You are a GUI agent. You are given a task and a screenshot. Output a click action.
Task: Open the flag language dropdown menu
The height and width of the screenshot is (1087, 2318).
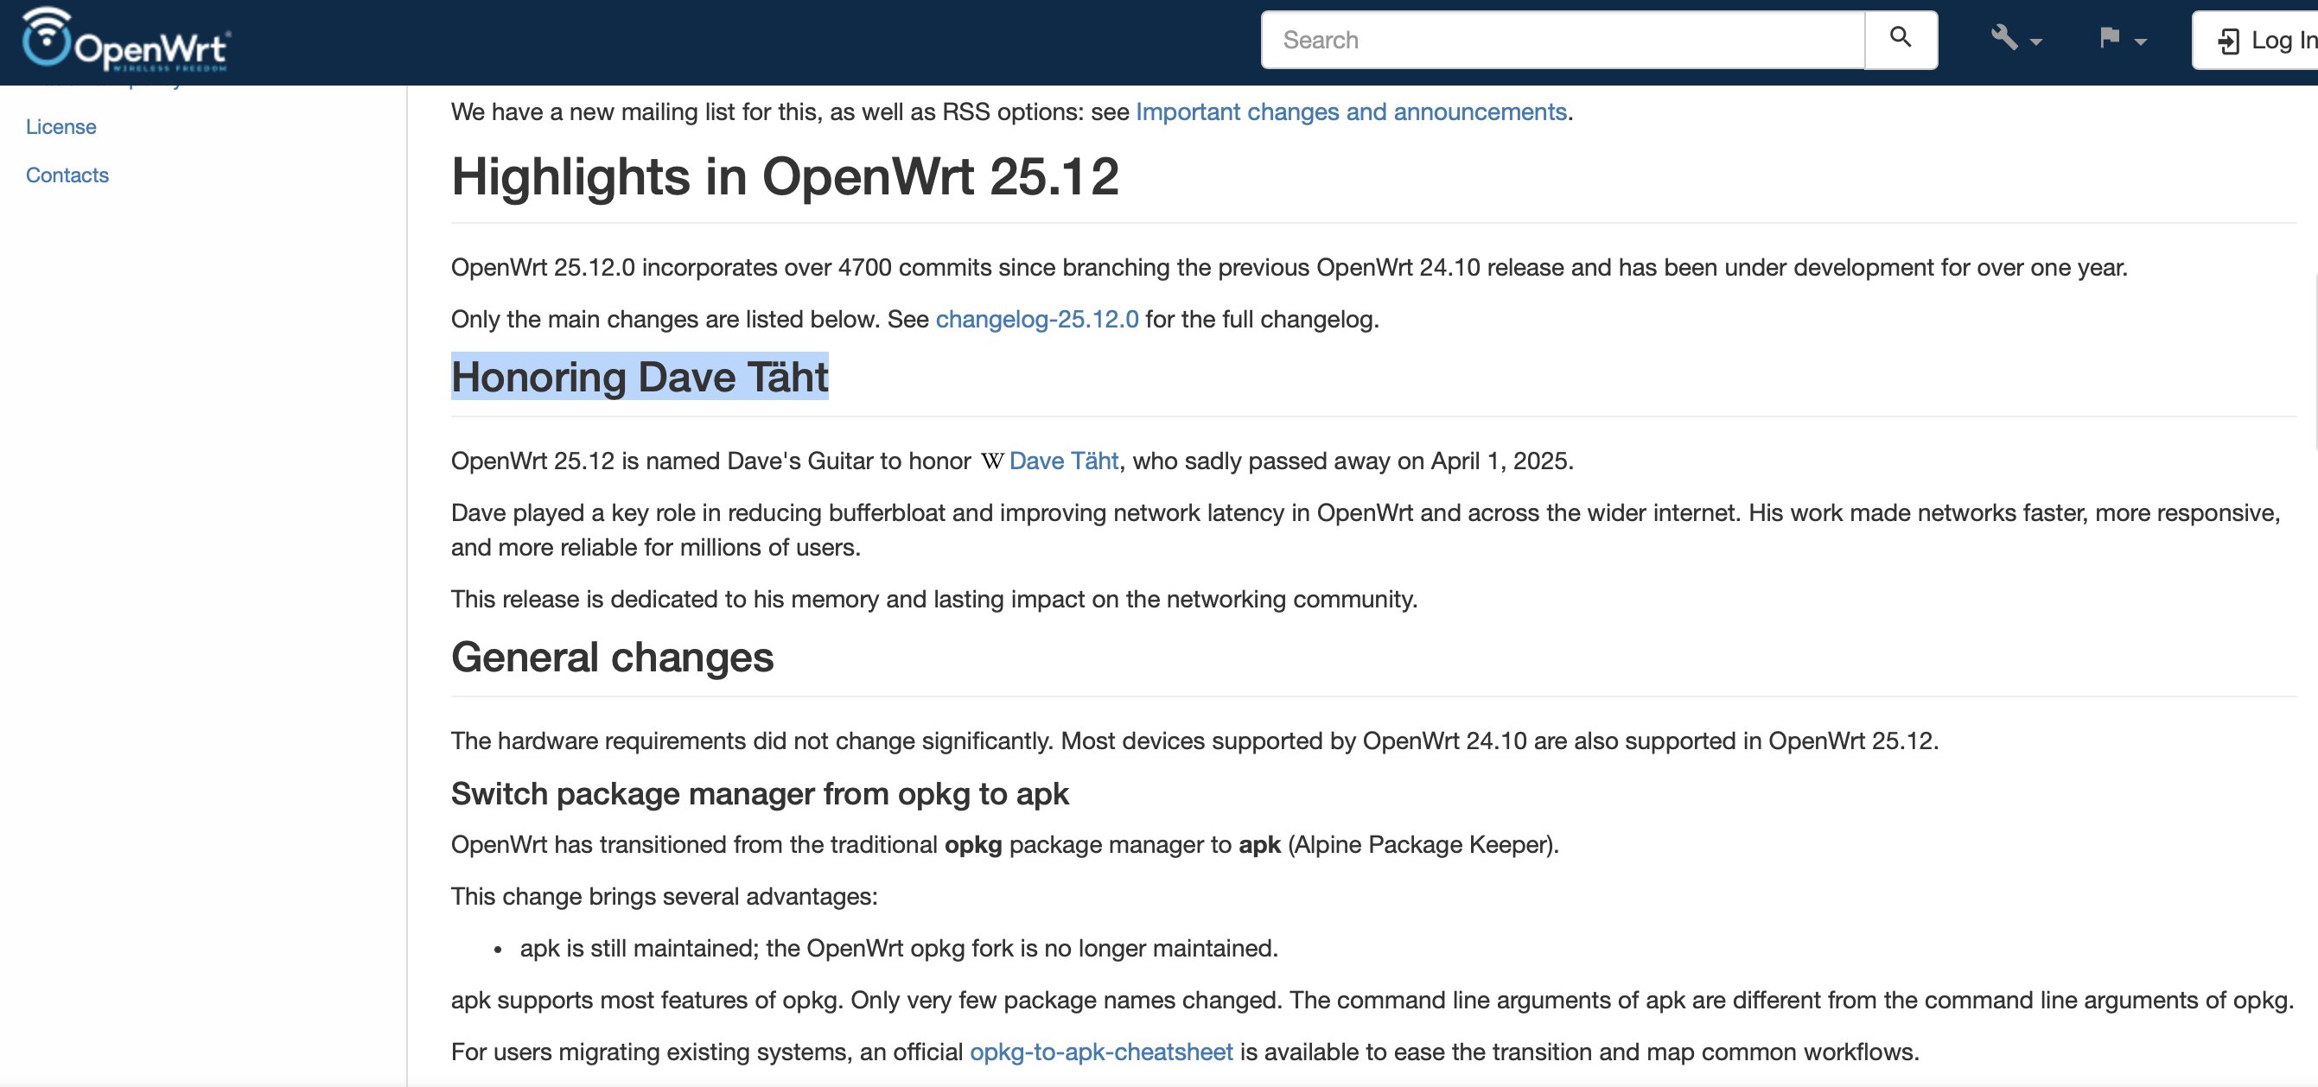click(x=2122, y=39)
